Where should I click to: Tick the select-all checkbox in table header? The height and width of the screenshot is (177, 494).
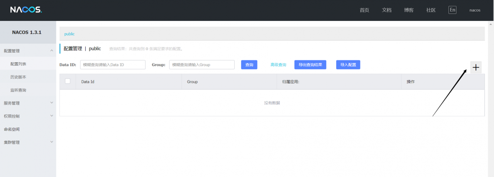pos(68,81)
